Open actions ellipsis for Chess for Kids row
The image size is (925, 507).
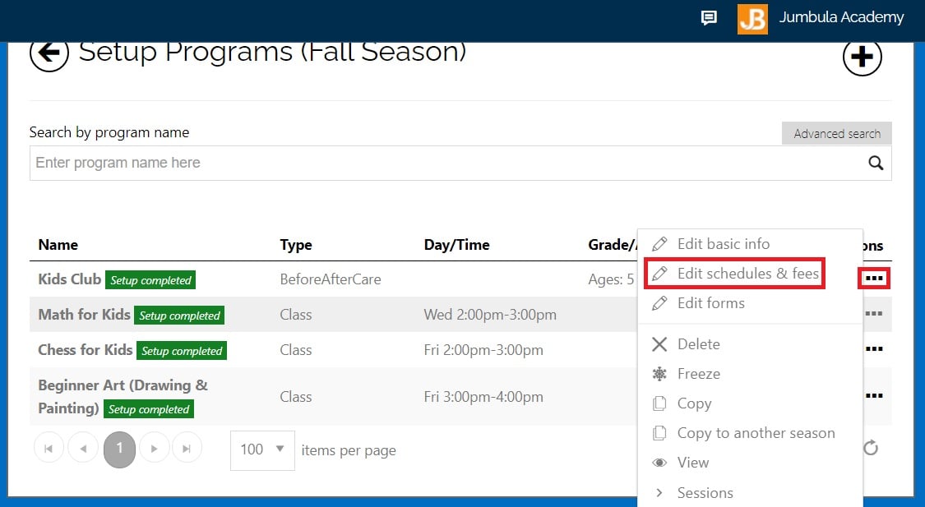(874, 349)
